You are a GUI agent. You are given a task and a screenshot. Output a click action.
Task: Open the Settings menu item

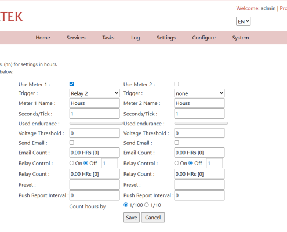(166, 38)
